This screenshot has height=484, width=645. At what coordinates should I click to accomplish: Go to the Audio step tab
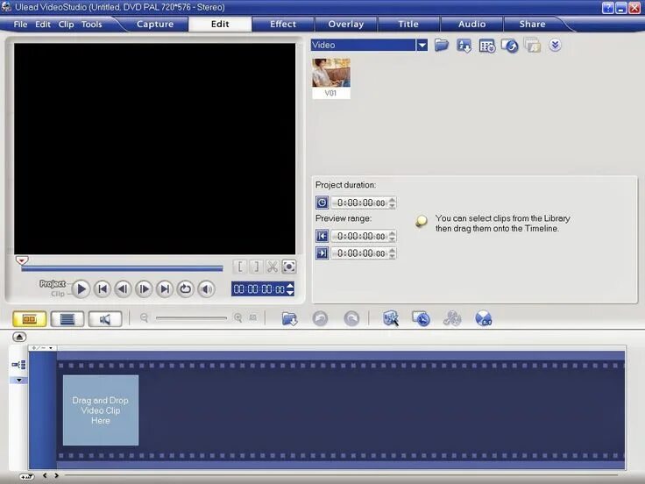pos(471,25)
